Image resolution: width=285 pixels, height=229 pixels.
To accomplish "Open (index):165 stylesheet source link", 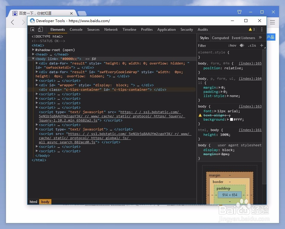I will tap(250, 63).
